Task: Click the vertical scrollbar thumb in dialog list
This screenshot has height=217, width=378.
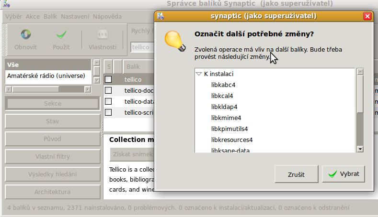Action: click(360, 94)
